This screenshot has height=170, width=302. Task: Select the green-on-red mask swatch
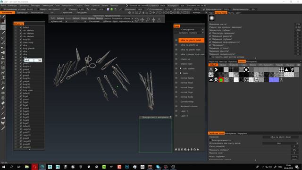[x=221, y=80]
